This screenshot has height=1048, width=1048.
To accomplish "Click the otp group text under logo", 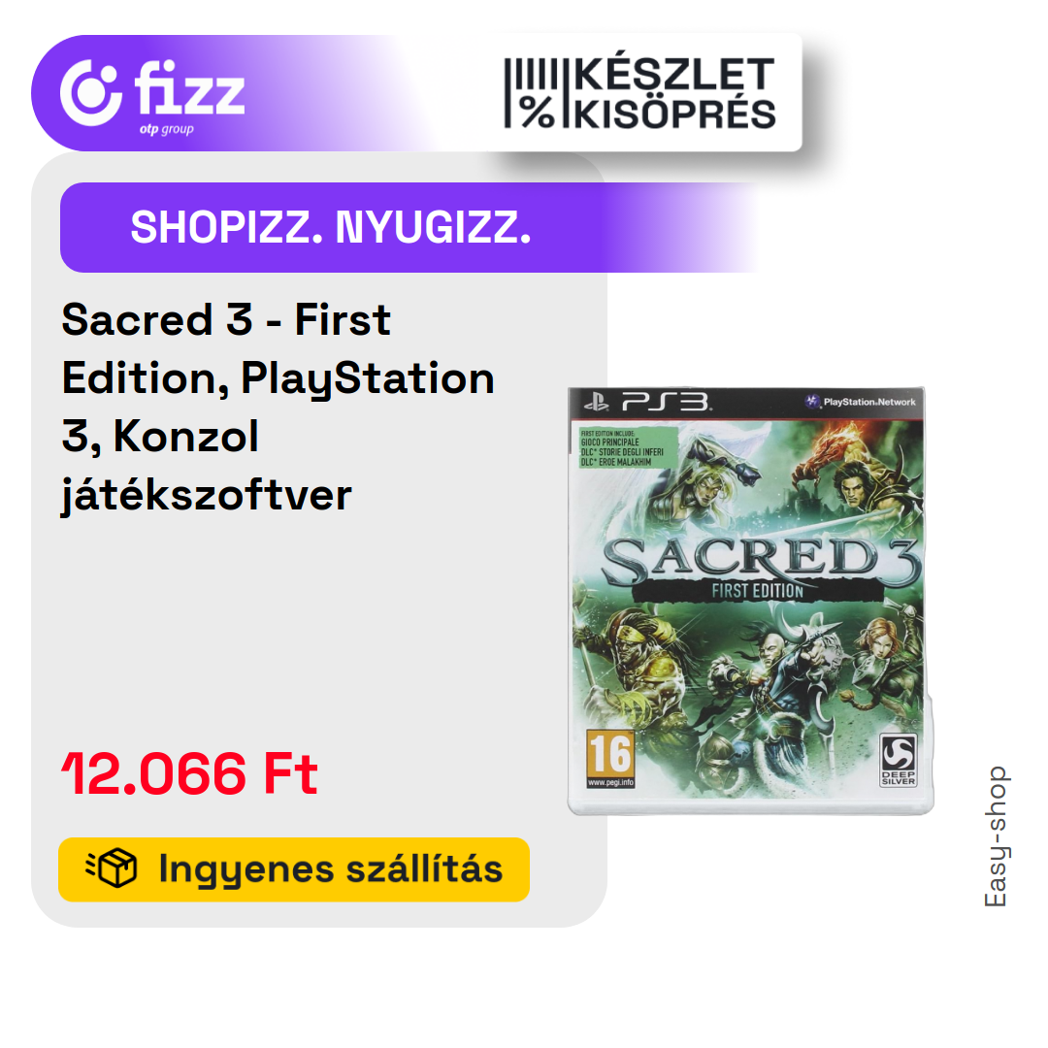I will click(x=167, y=129).
